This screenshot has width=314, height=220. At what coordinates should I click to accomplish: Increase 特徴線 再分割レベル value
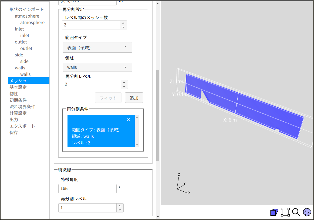tap(120, 206)
